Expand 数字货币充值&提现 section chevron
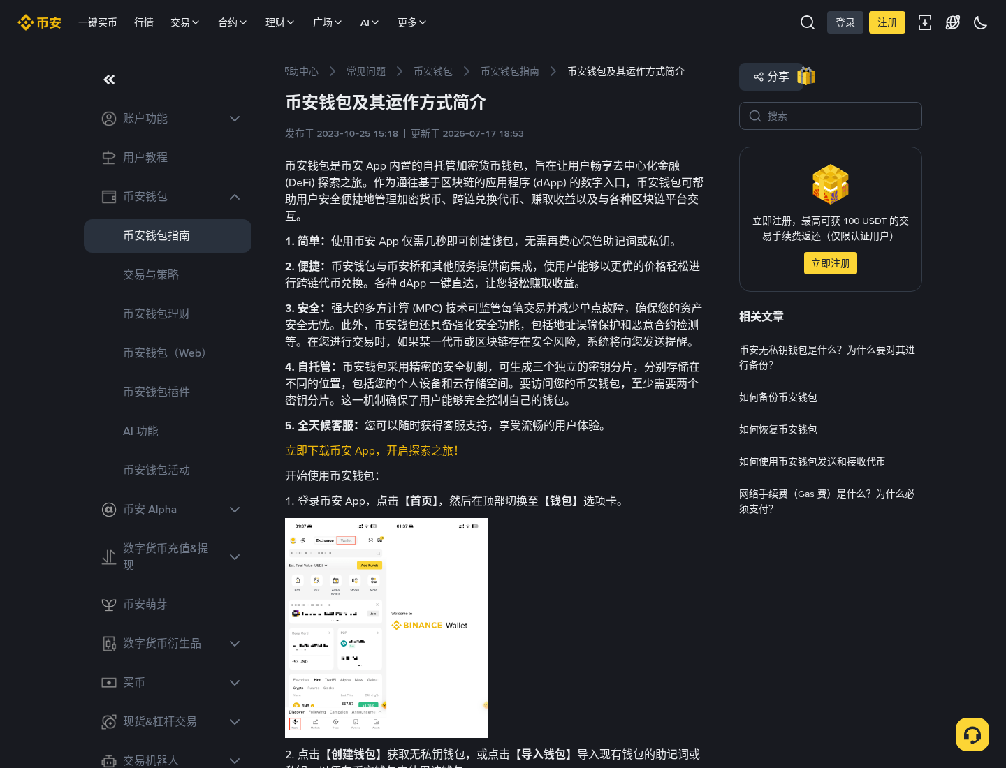 click(x=235, y=557)
